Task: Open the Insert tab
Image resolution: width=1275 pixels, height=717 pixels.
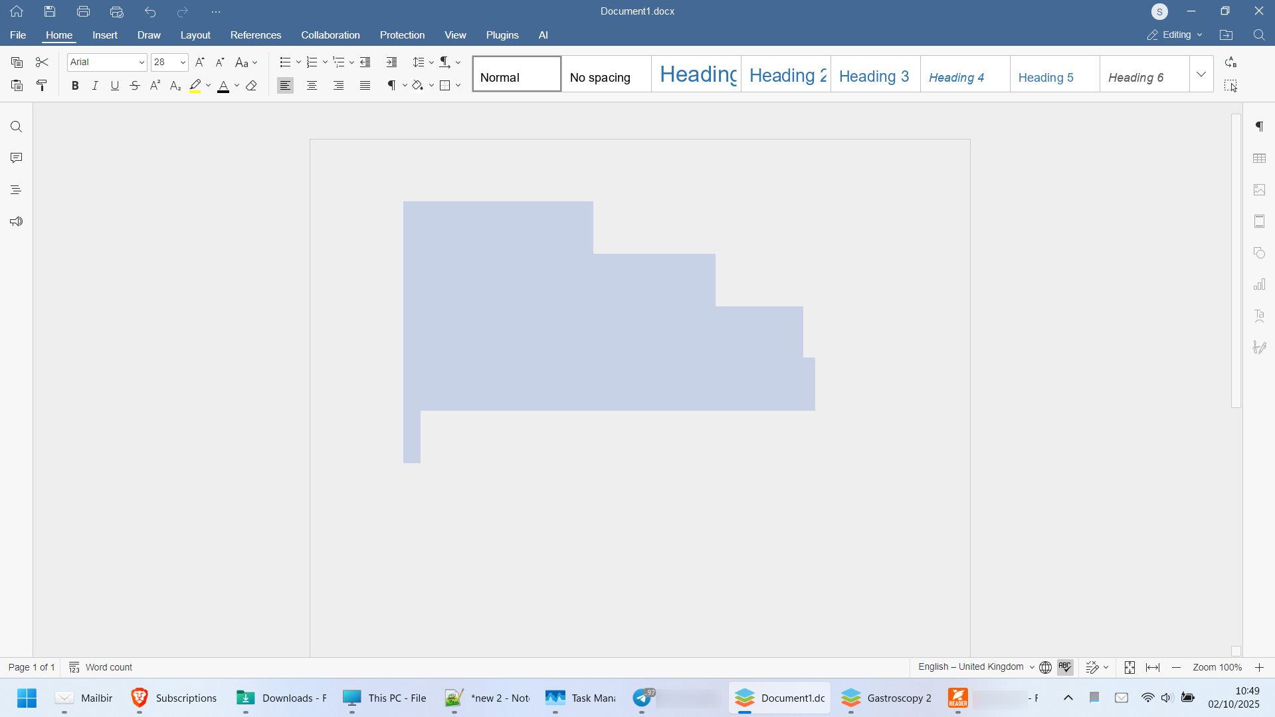Action: tap(105, 35)
